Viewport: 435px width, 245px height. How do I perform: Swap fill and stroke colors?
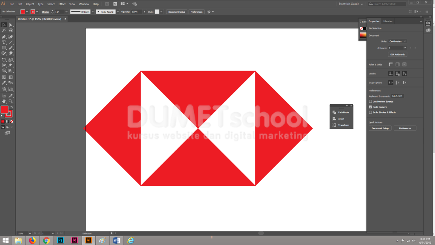point(11,107)
